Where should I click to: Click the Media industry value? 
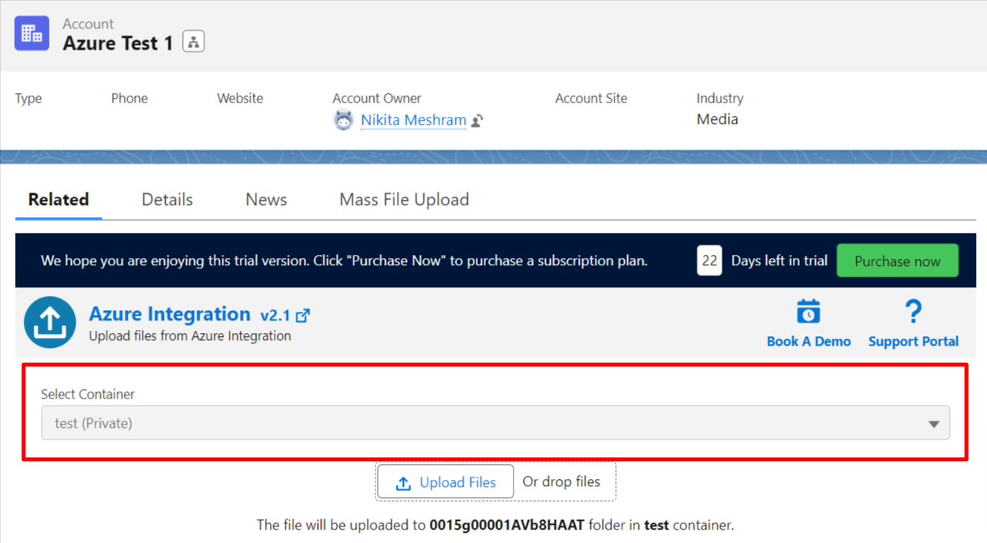(x=717, y=119)
